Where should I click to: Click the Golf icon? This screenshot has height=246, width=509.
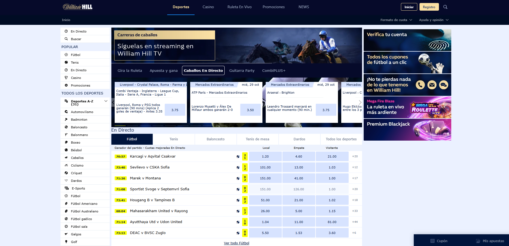point(66,242)
